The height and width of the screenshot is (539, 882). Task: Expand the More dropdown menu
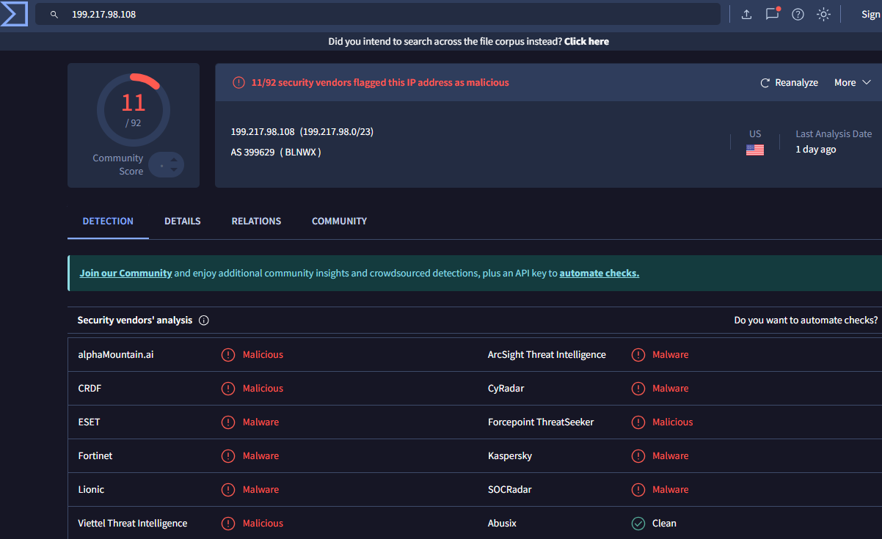[x=852, y=83]
